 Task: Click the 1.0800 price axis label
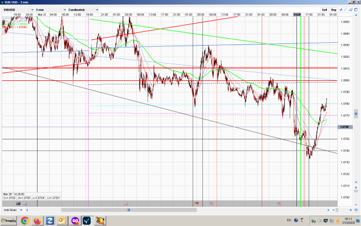[x=345, y=80]
